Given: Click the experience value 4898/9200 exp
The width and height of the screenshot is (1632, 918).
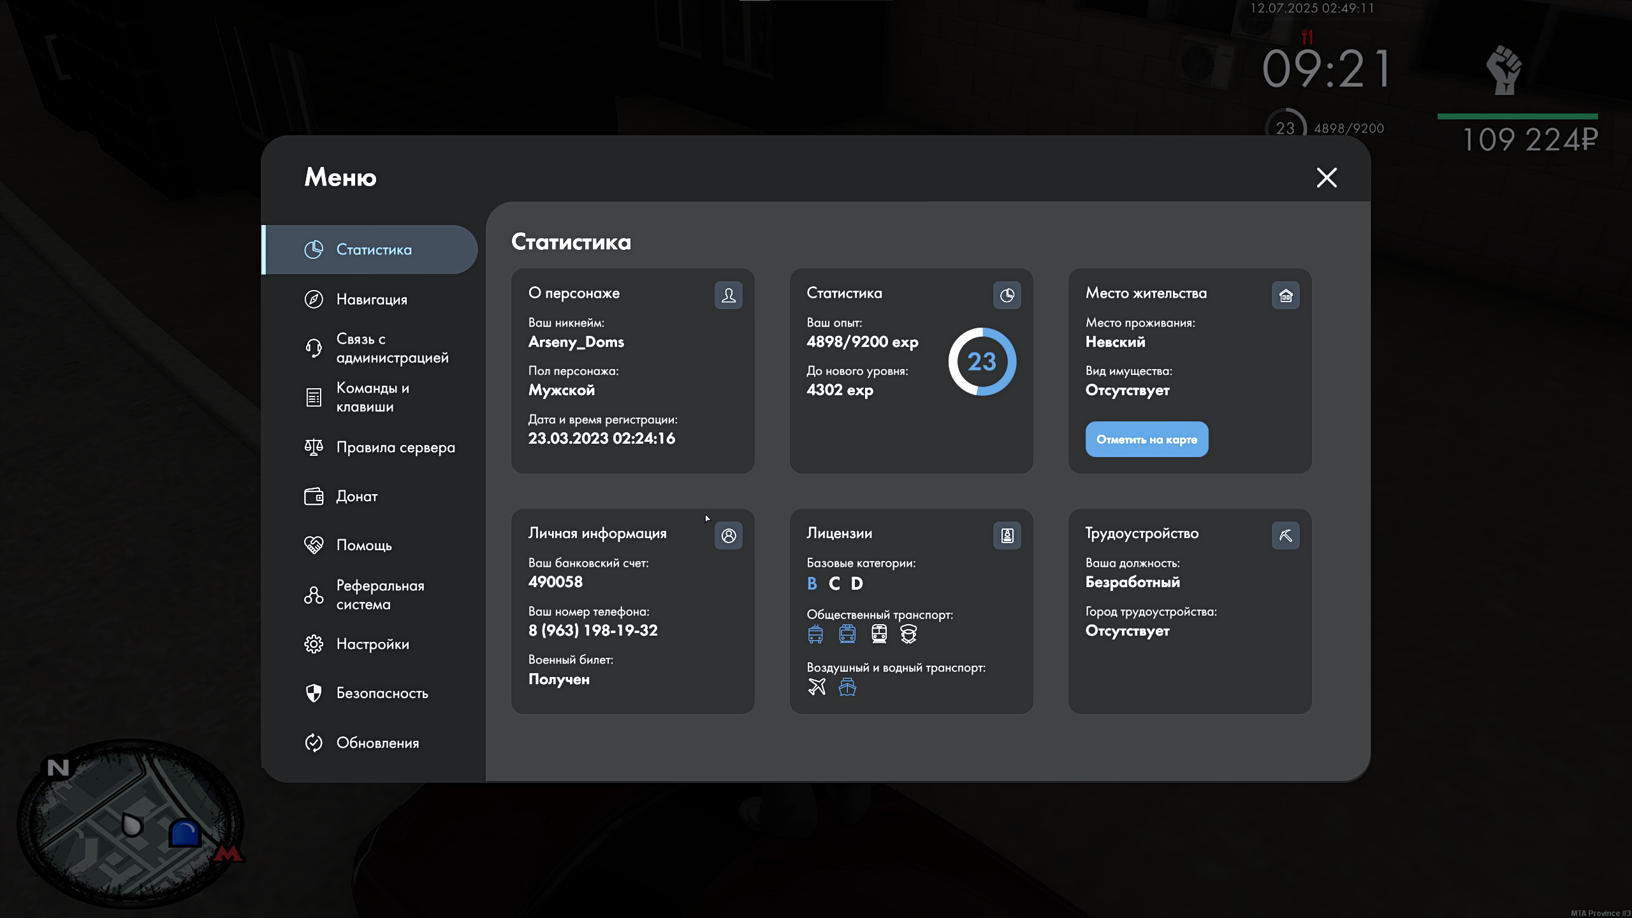Looking at the screenshot, I should coord(863,342).
